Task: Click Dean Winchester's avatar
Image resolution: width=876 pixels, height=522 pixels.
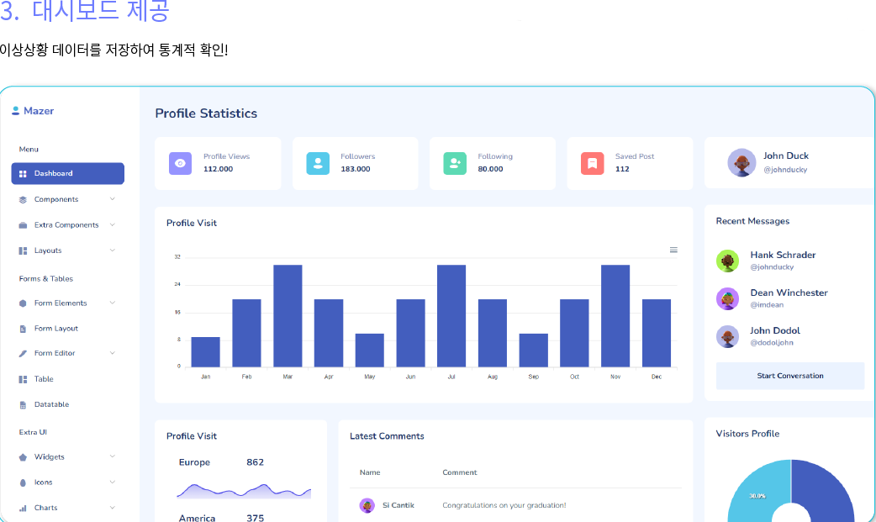Action: click(727, 299)
